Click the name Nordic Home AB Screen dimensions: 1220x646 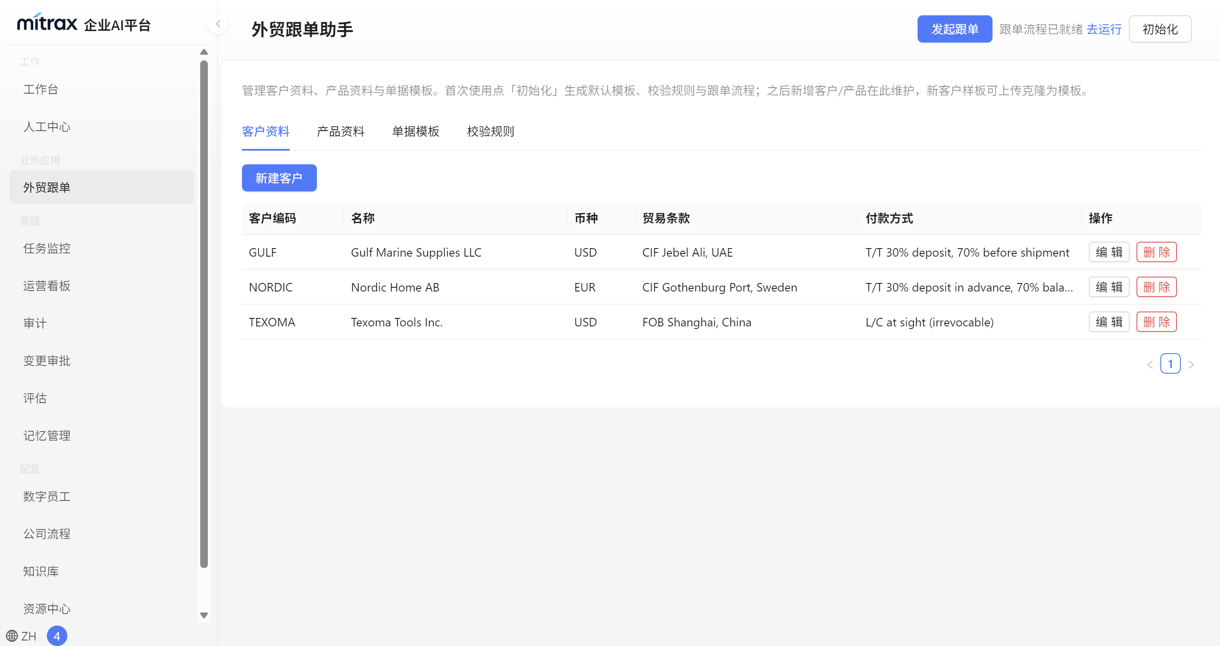(x=395, y=287)
